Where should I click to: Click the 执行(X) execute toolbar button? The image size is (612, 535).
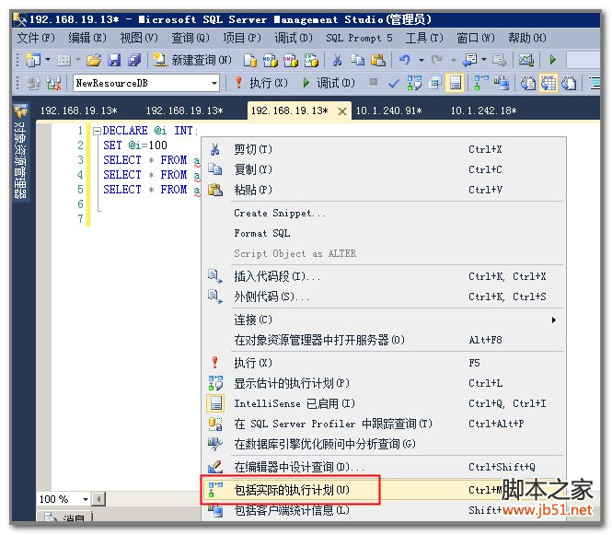(261, 83)
